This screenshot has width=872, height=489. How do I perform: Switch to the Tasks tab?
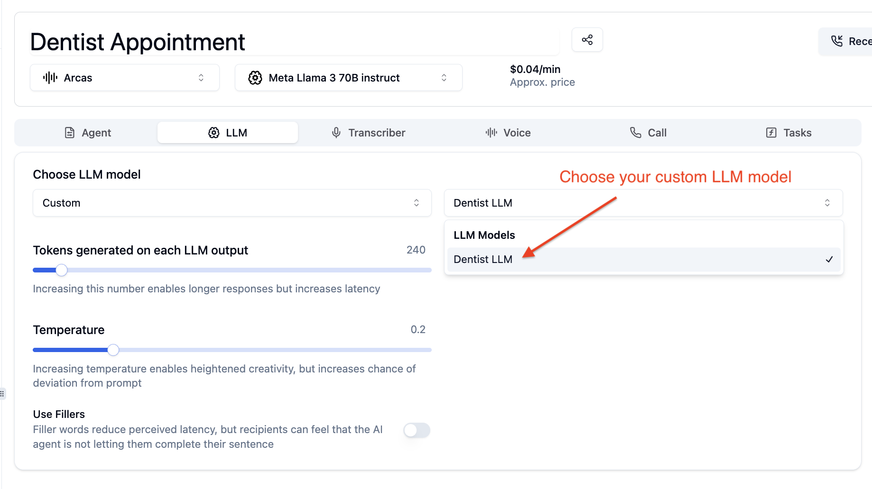(x=789, y=133)
